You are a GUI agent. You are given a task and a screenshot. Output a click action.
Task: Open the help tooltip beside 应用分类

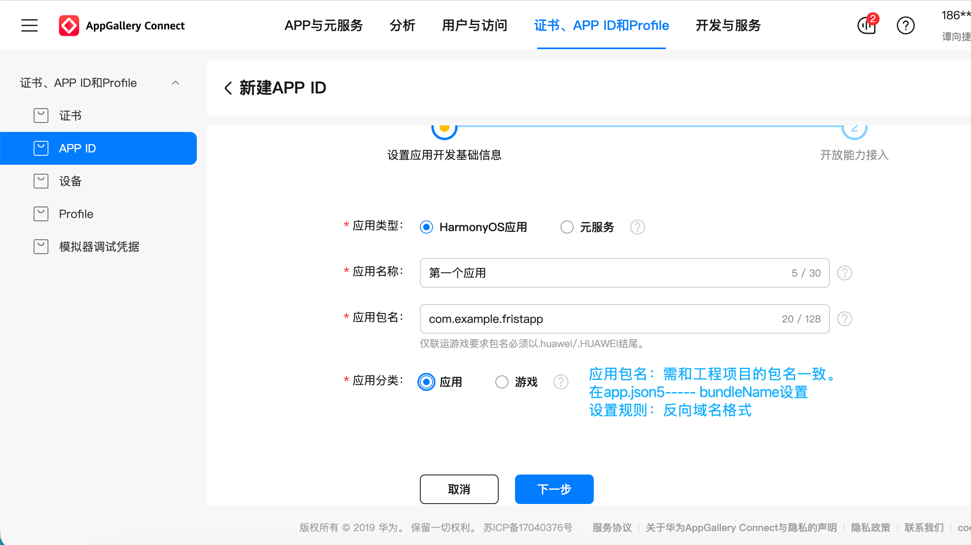561,381
